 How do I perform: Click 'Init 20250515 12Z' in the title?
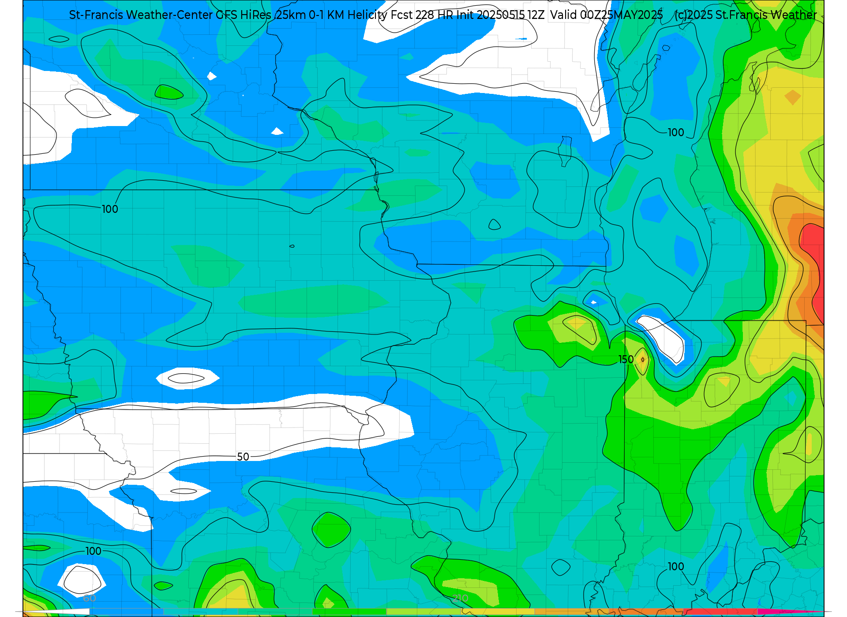(x=501, y=15)
